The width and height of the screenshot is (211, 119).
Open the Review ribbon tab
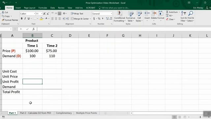(61, 8)
